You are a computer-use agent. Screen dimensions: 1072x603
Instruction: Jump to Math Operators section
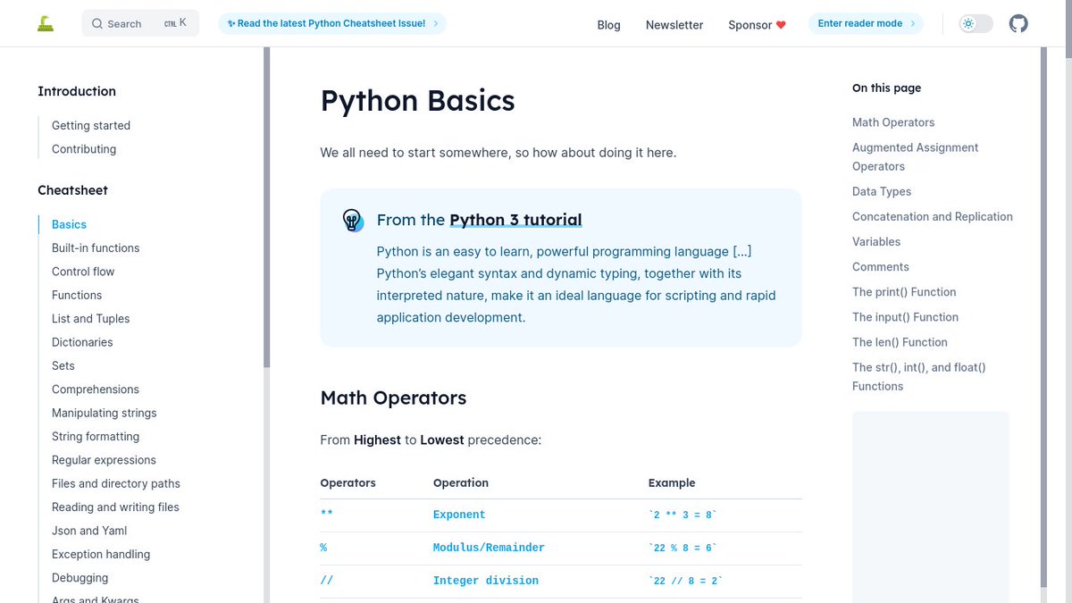(x=893, y=122)
